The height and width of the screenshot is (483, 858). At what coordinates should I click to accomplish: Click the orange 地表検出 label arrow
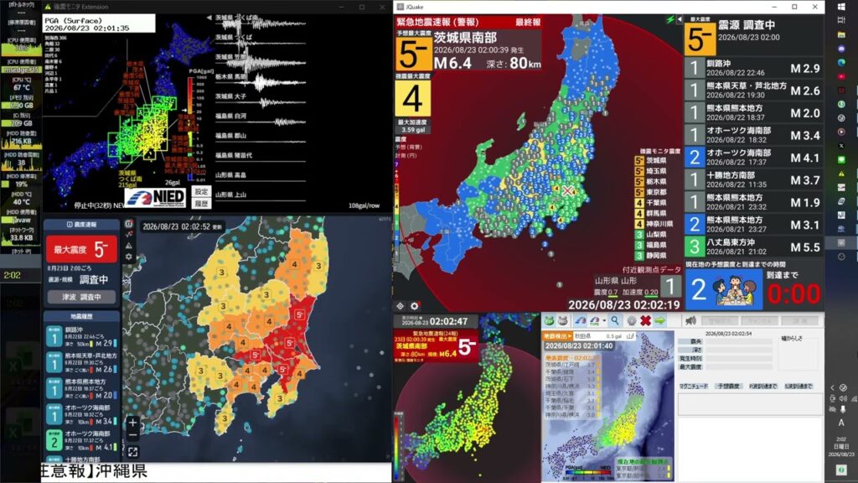coord(557,335)
